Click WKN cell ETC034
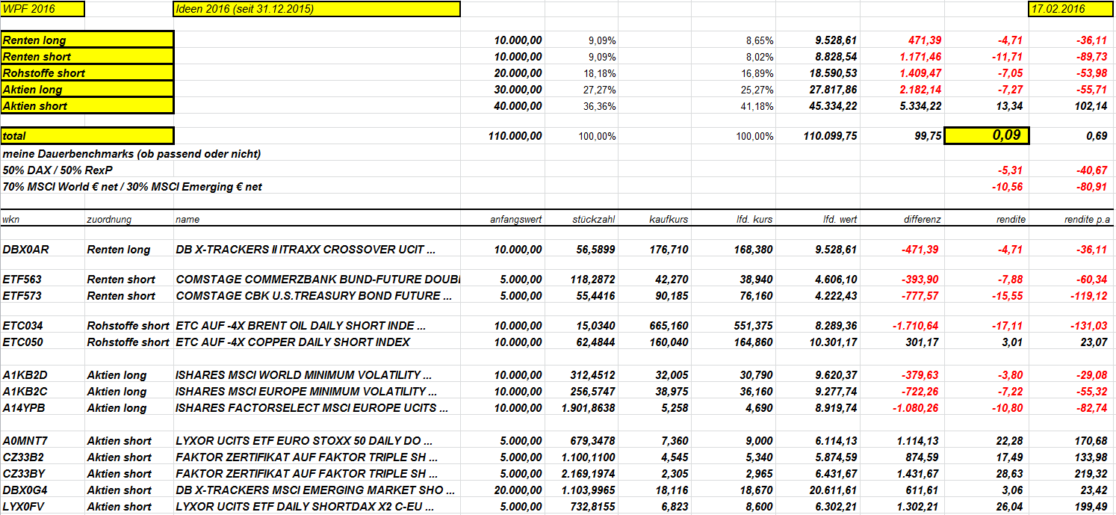The width and height of the screenshot is (1116, 515). click(x=22, y=326)
